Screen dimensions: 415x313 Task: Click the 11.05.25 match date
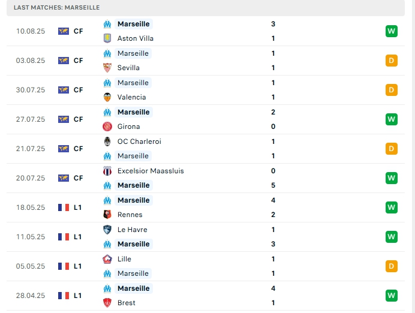[x=31, y=237]
